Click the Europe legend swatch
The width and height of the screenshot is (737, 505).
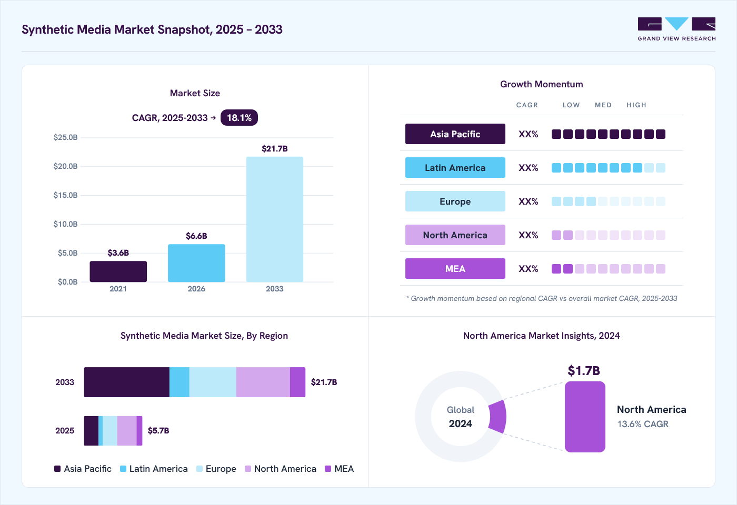tap(200, 469)
